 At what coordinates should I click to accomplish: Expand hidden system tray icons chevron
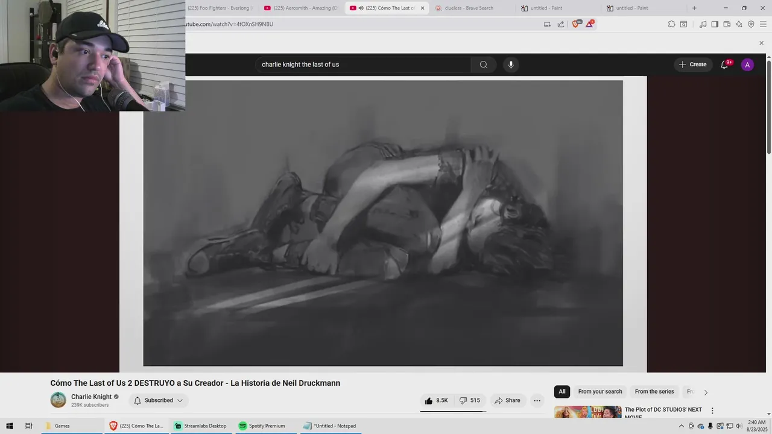tap(681, 426)
